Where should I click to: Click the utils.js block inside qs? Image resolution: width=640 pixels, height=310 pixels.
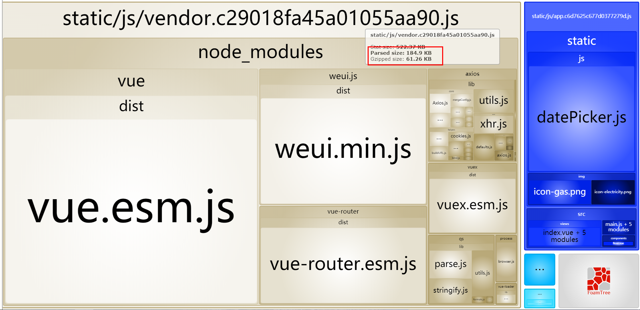tap(482, 273)
